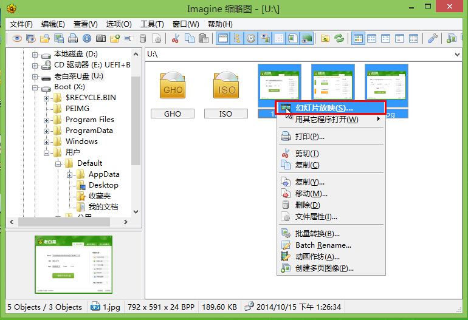Select the PEIMG folder in tree
The image size is (468, 320).
[77, 108]
